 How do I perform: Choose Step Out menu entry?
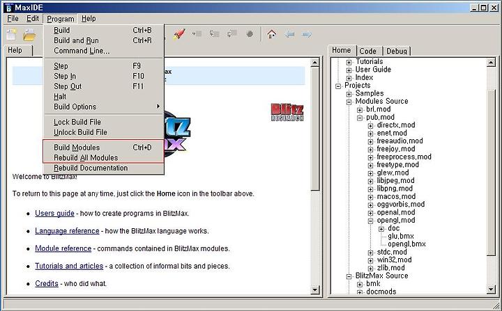[x=103, y=86]
